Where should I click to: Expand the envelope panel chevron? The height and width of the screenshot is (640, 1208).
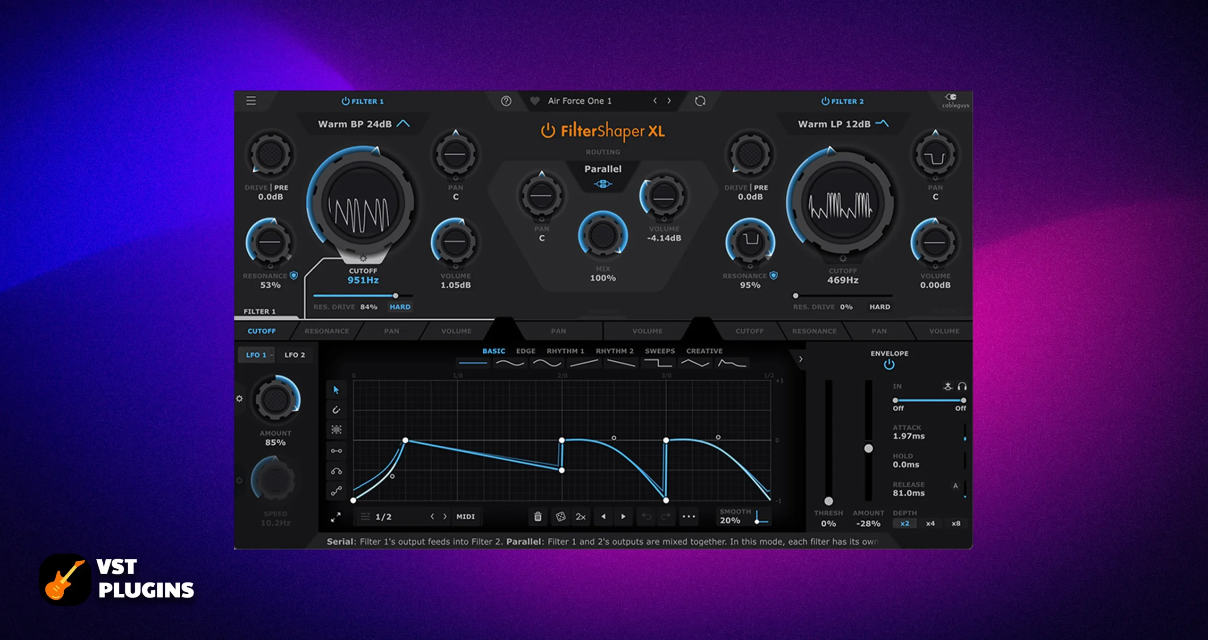pyautogui.click(x=800, y=359)
